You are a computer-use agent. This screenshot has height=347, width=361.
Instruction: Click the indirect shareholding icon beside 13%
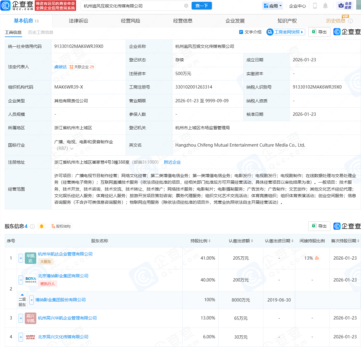pos(317,258)
